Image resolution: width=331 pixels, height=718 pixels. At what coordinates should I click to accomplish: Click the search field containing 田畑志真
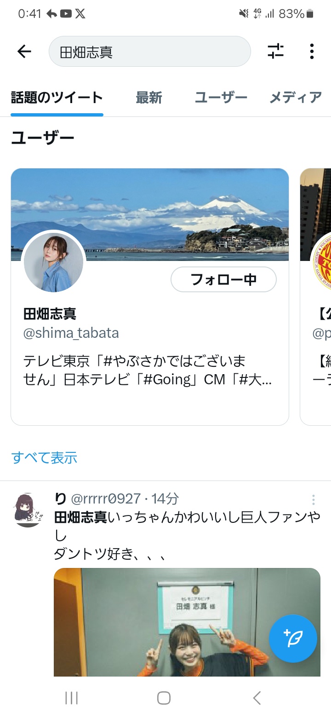(150, 52)
